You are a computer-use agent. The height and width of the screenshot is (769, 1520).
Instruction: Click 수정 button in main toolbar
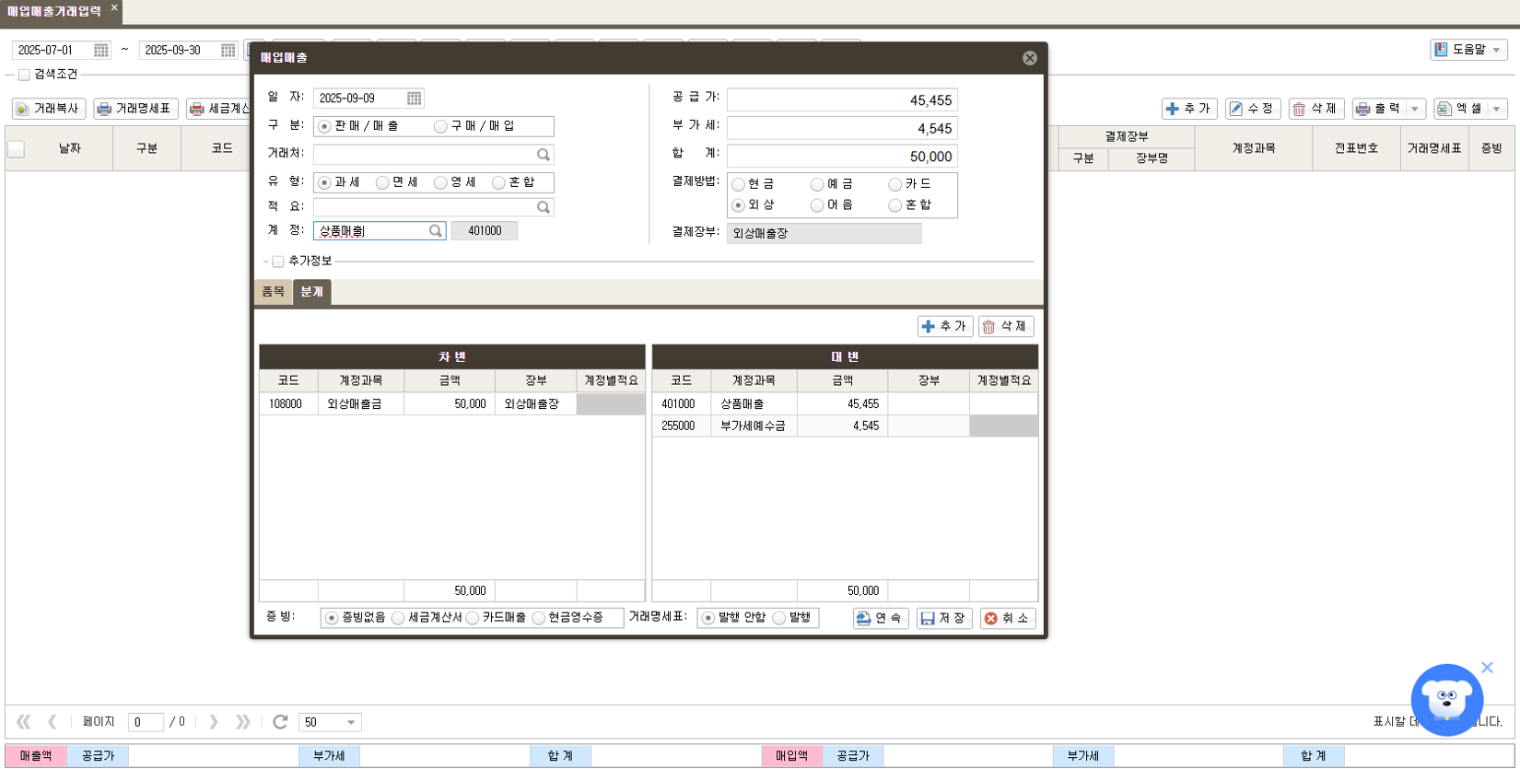click(1253, 109)
